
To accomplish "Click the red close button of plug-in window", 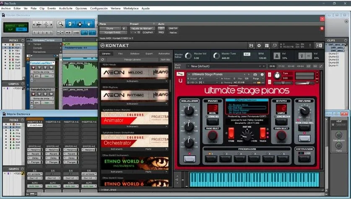I will coord(322,19).
